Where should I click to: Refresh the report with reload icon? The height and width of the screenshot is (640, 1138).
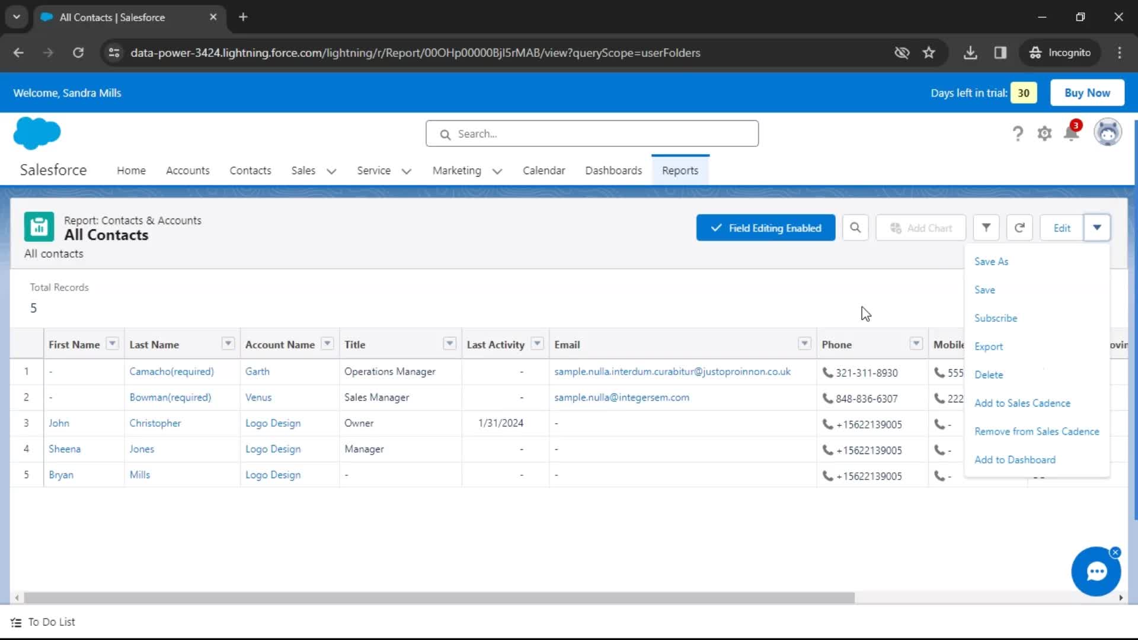[1019, 228]
